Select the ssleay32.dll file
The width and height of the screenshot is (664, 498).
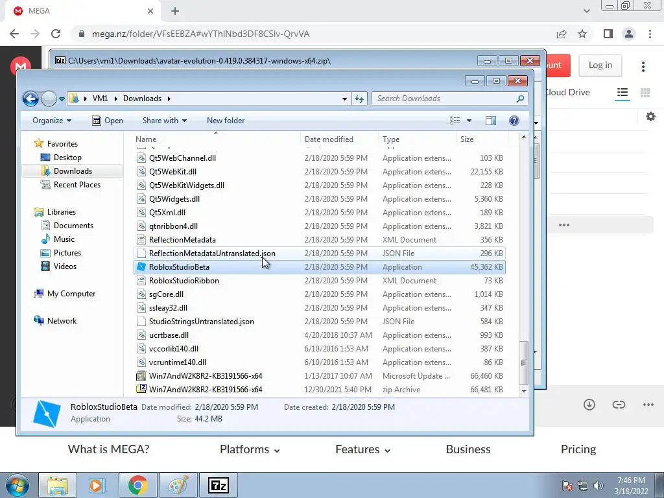click(x=319, y=308)
